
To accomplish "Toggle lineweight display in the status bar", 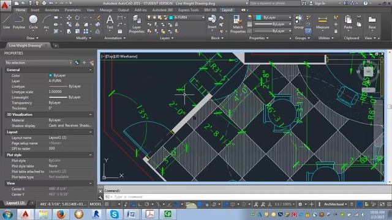I will 188,204.
